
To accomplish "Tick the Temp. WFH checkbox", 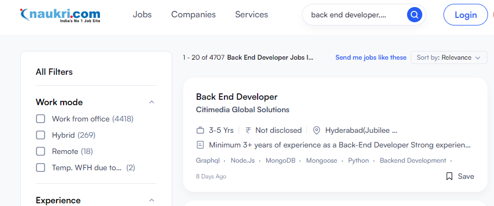I will [41, 168].
